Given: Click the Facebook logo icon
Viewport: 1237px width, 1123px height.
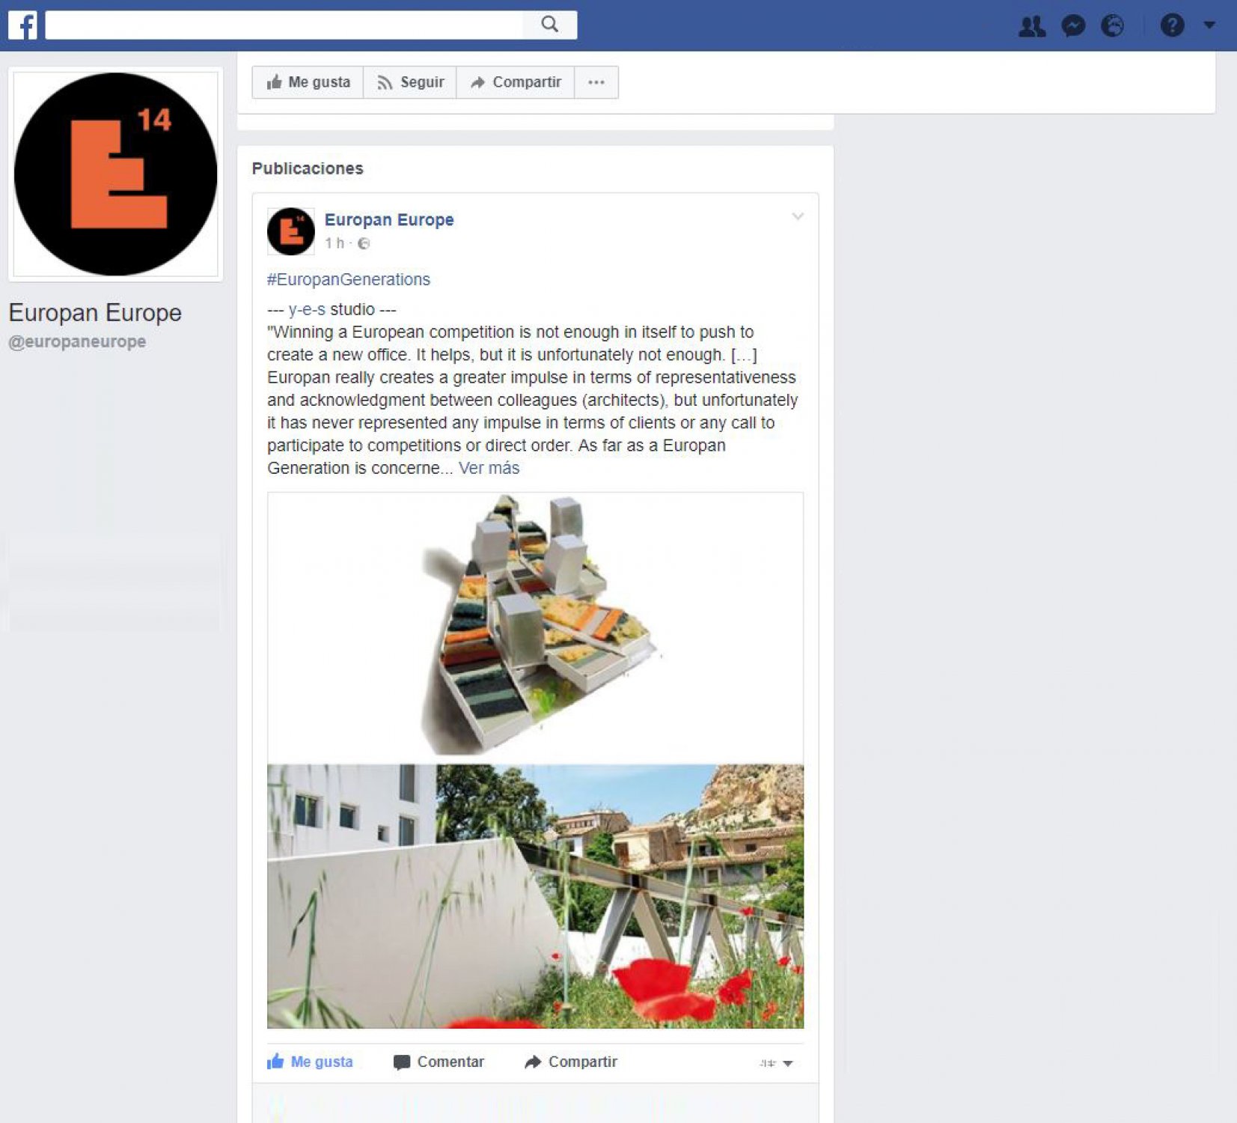Looking at the screenshot, I should tap(22, 25).
